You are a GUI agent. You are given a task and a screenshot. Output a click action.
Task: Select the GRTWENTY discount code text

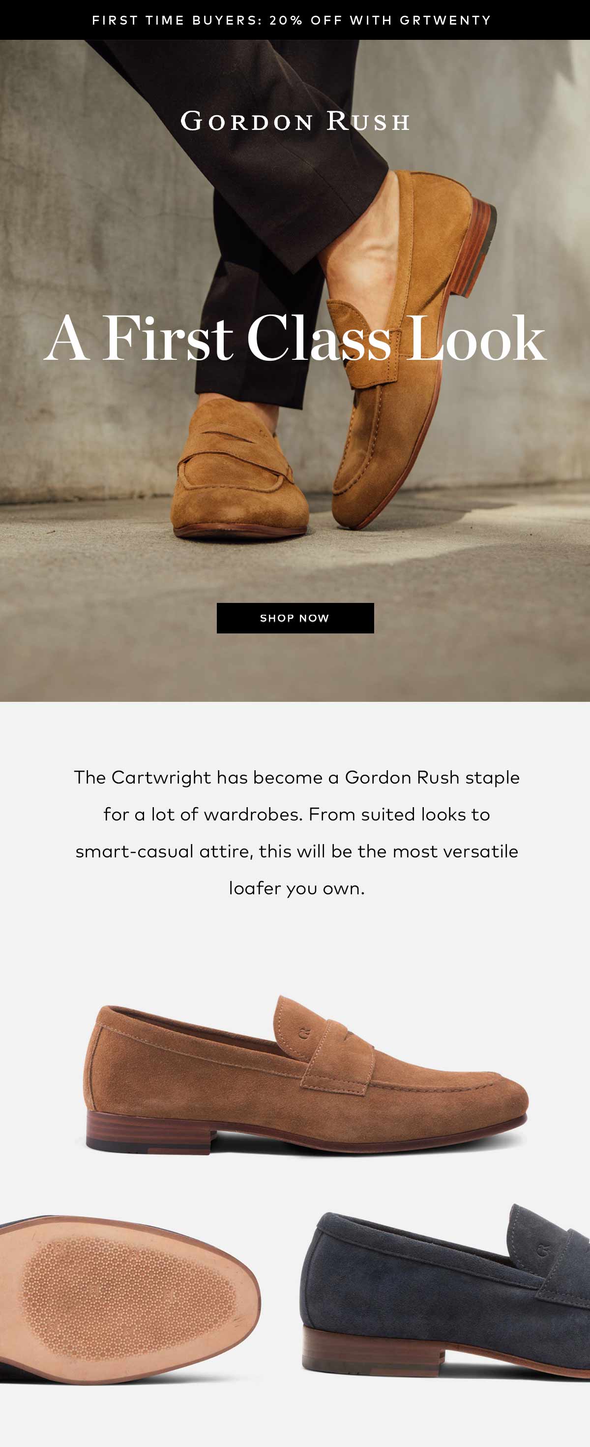point(446,20)
